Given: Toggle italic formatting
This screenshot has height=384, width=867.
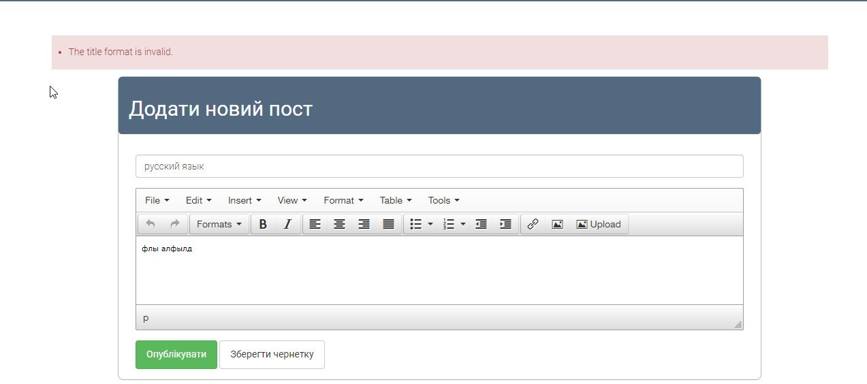Looking at the screenshot, I should 287,224.
